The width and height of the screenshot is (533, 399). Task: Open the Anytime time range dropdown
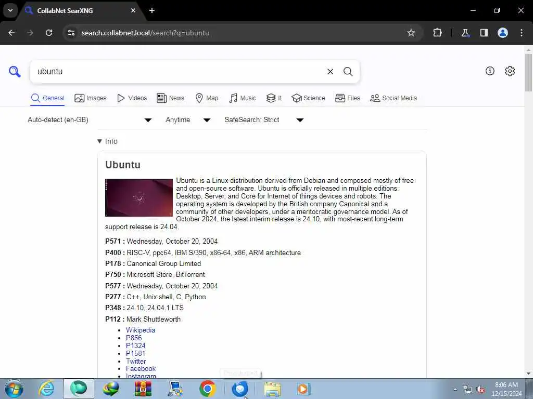coord(188,120)
